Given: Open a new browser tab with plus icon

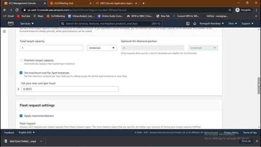Looking at the screenshot, I should 143,3.
